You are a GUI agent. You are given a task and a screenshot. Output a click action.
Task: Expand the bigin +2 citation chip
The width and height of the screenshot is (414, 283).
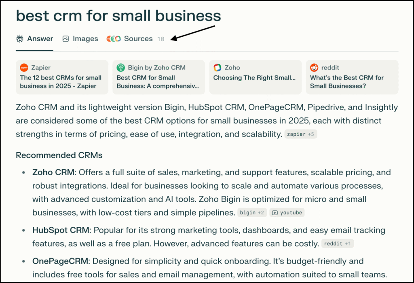point(252,212)
